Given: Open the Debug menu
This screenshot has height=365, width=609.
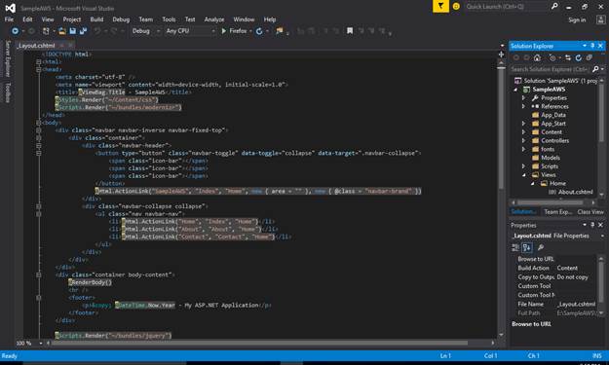Looking at the screenshot, I should coord(121,19).
